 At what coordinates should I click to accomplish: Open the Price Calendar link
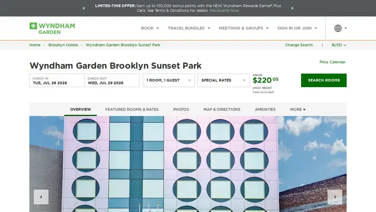point(332,62)
